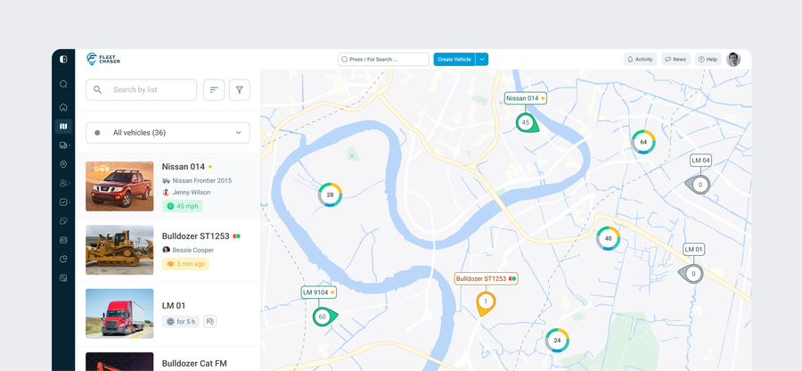This screenshot has width=802, height=371.
Task: Expand the Users sidebar submenu chevron
Action: pos(70,183)
